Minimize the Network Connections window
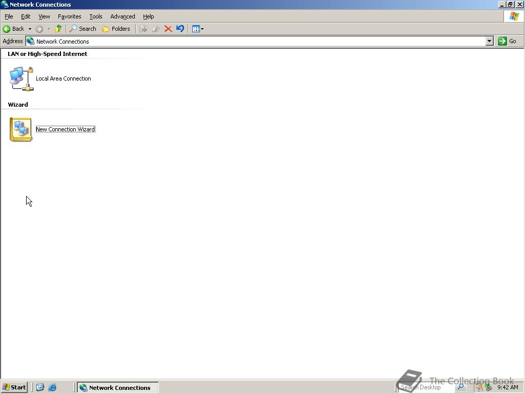Image resolution: width=525 pixels, height=394 pixels. point(501,4)
